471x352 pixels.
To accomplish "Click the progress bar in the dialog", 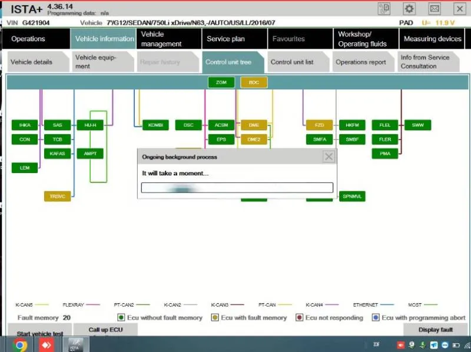I will [237, 188].
